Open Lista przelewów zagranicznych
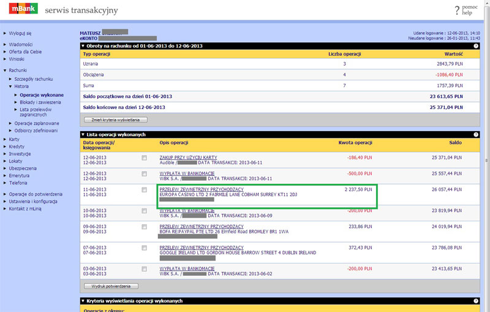This screenshot has height=312, width=490. (x=36, y=112)
